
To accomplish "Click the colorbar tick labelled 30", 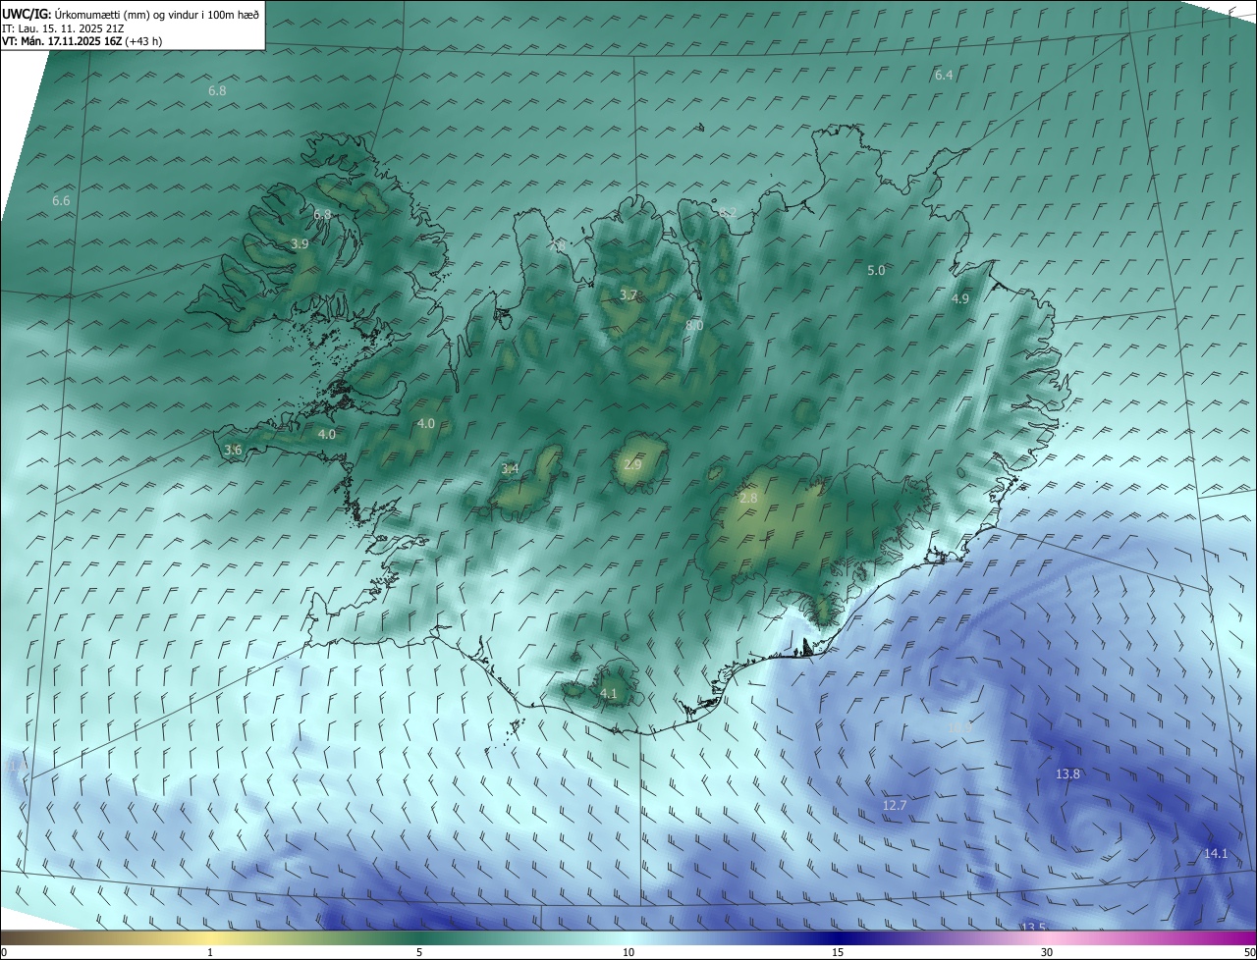I will click(x=1047, y=952).
